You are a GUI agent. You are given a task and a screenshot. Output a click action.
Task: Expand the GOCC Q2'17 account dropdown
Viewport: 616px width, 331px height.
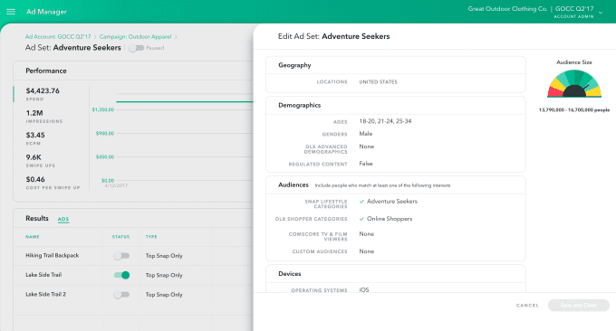coord(601,13)
